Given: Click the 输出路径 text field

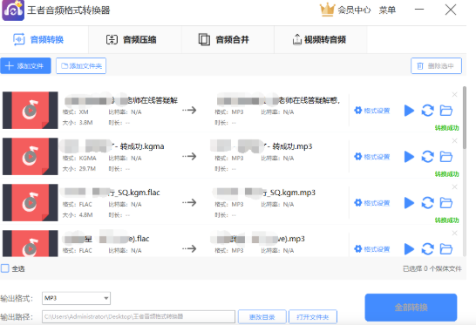Looking at the screenshot, I should click(139, 316).
